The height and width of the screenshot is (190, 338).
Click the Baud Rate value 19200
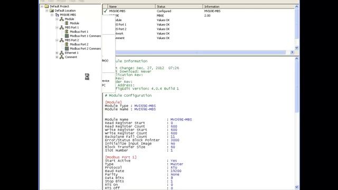(176, 171)
